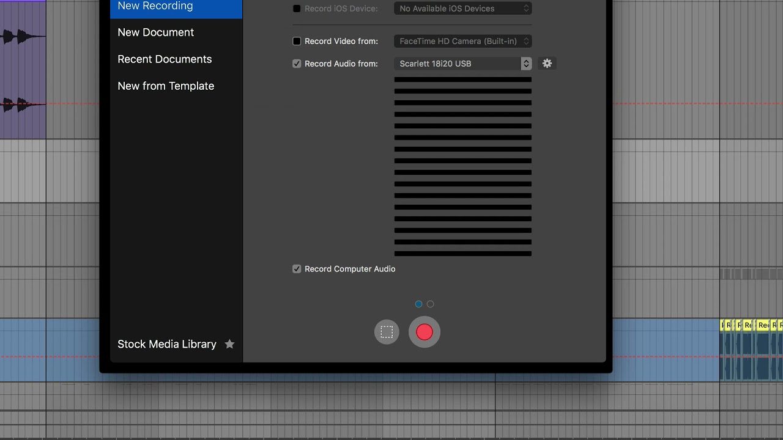The width and height of the screenshot is (783, 440).
Task: Open the Stock Media Library
Action: coord(167,344)
